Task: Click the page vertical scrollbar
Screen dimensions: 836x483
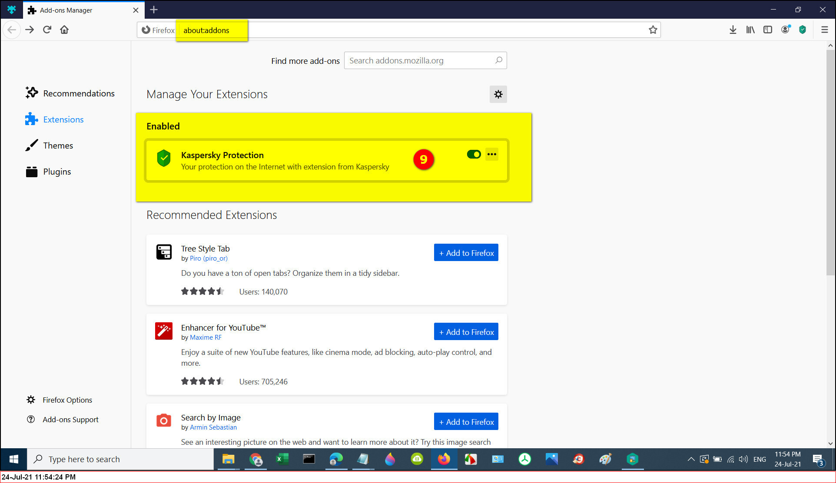Action: 830,162
